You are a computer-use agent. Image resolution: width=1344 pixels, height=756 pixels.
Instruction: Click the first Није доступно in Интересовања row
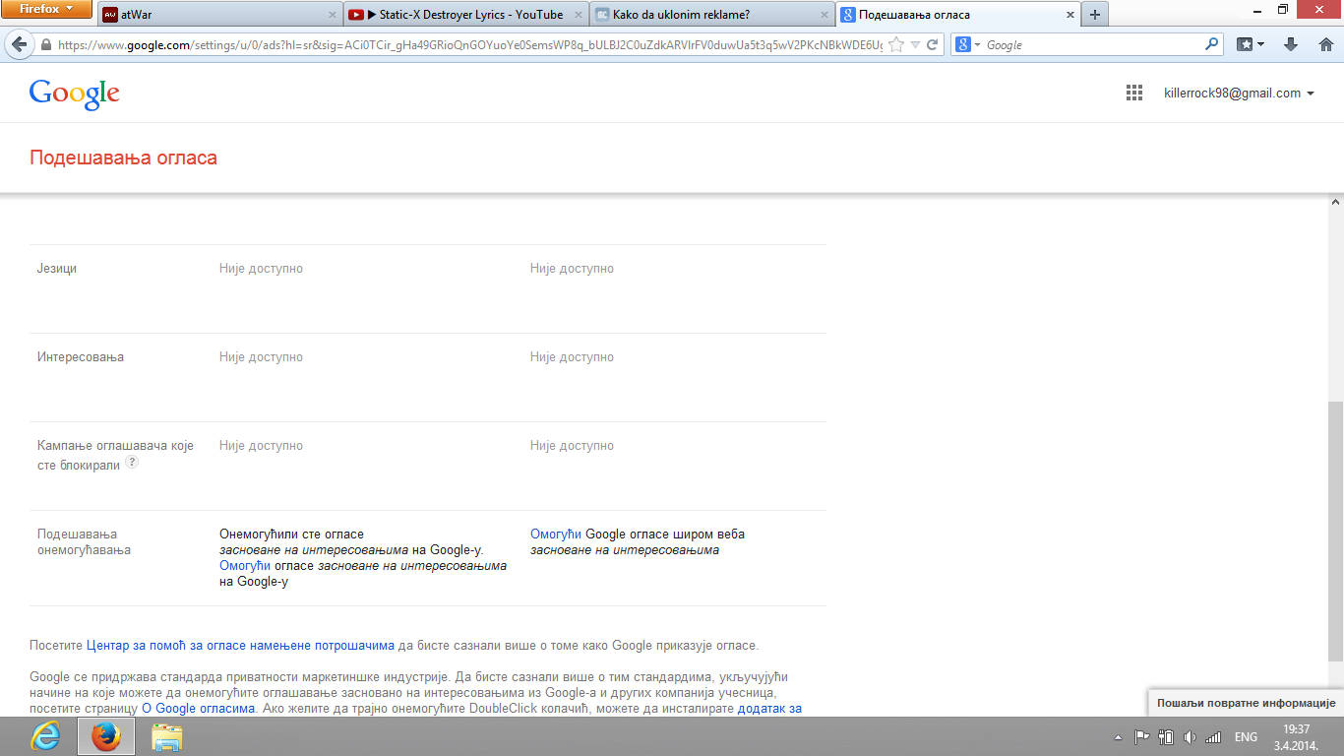point(261,357)
